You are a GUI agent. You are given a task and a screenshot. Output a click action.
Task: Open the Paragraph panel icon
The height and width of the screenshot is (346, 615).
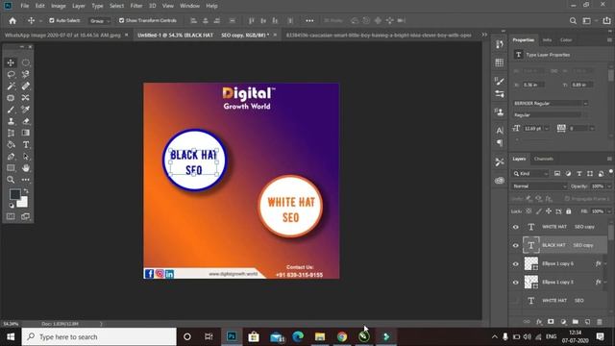(x=500, y=143)
